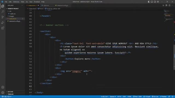Open the Search view in activity bar
This screenshot has height=98, width=175.
(x=3, y=11)
